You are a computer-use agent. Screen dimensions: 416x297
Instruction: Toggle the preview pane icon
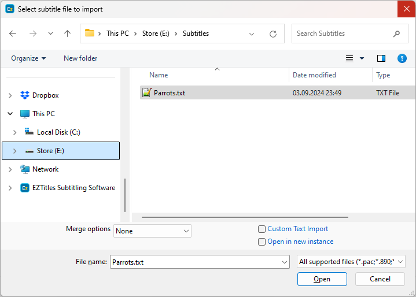tap(381, 58)
